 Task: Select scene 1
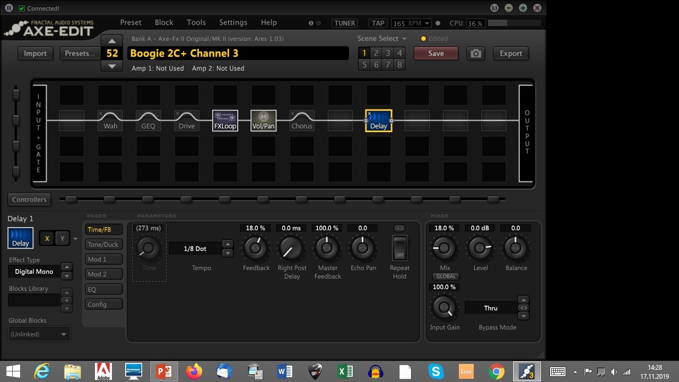coord(364,53)
